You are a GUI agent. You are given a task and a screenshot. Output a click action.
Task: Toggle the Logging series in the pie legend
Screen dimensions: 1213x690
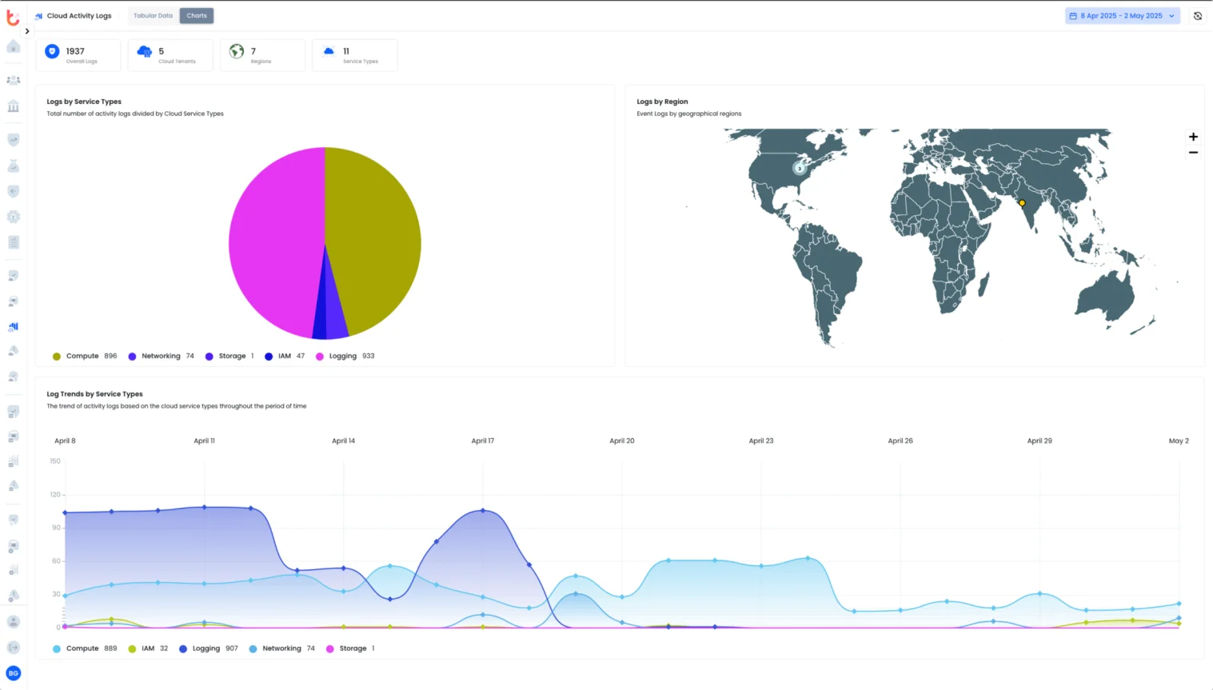[x=344, y=356]
